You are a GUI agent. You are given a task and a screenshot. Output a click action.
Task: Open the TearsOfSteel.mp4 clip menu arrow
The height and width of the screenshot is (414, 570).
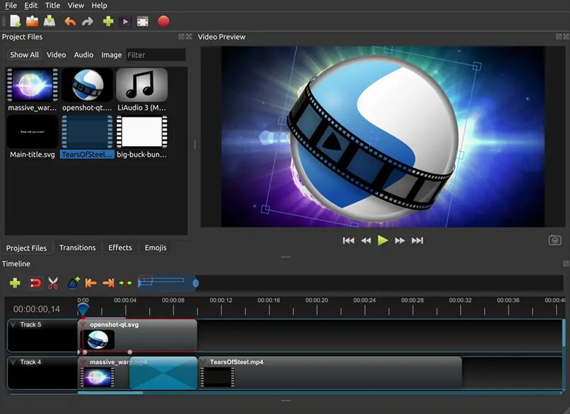coord(204,362)
